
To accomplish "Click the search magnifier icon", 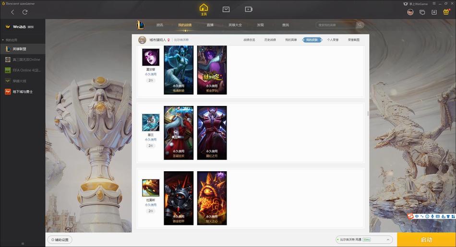I will coord(360,25).
